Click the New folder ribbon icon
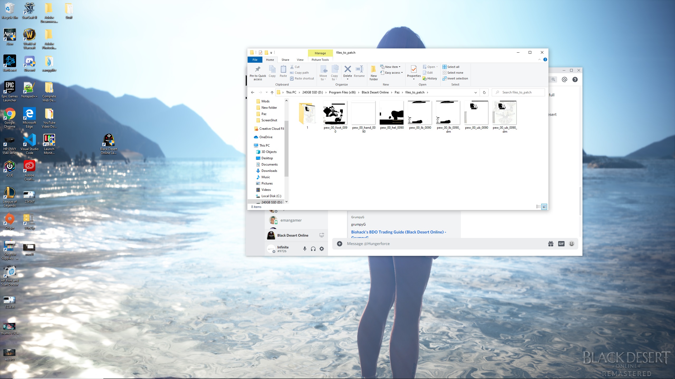 (x=373, y=69)
